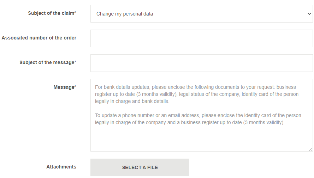Click the 'Subject of the claim' label
Screen dimensions: 314x178
click(51, 13)
